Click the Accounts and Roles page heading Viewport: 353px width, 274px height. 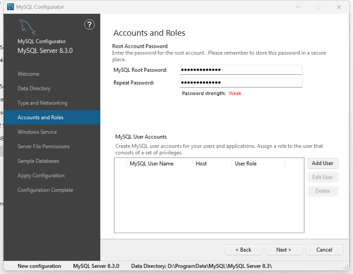[149, 33]
